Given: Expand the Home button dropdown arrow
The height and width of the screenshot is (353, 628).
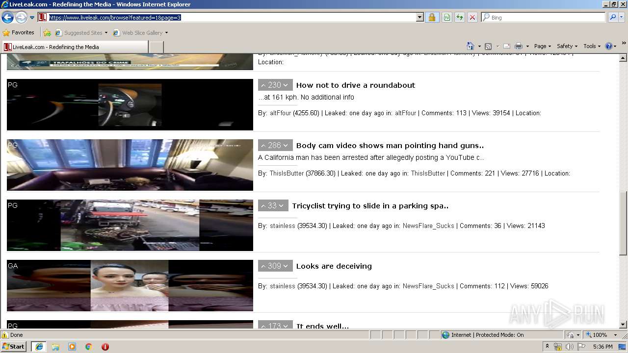Looking at the screenshot, I should point(479,46).
